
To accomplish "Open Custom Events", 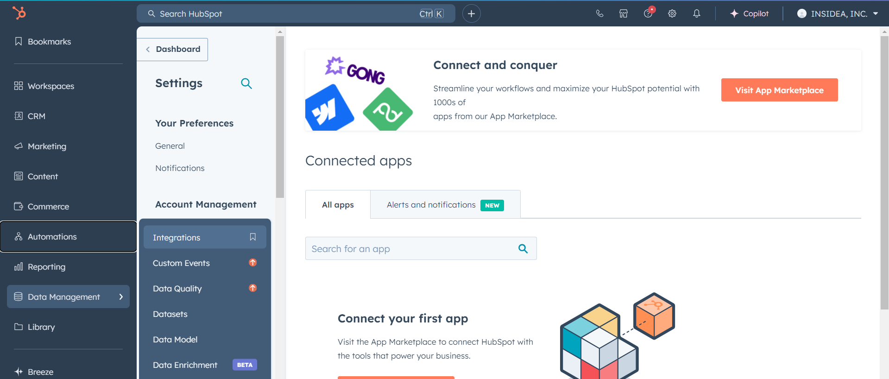I will [x=181, y=263].
